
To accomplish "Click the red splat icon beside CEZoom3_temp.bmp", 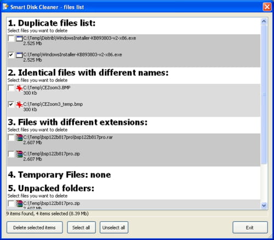I will (x=19, y=105).
